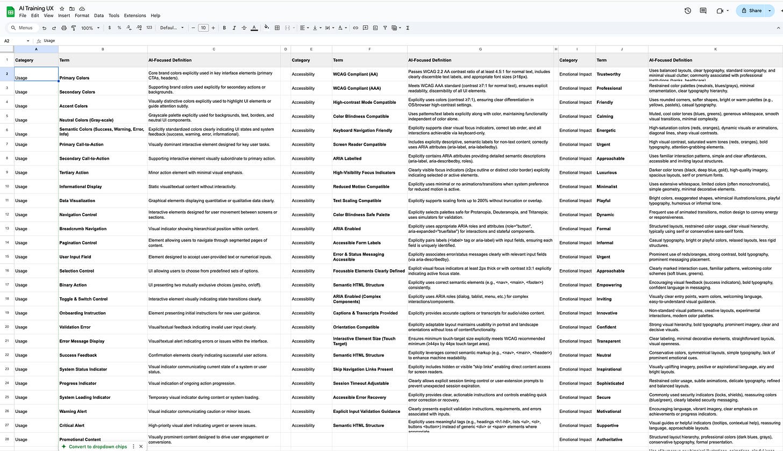Open the text wrapping dropdown
783x451 pixels.
pos(329,28)
